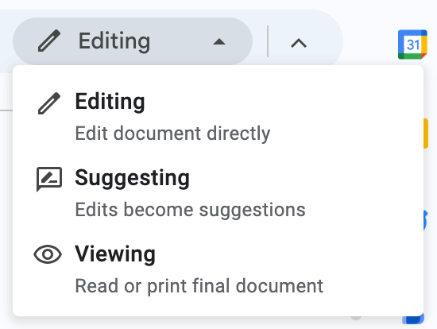Click the Suggesting comment-pencil icon
Viewport: 437px width, 329px height.
(49, 179)
